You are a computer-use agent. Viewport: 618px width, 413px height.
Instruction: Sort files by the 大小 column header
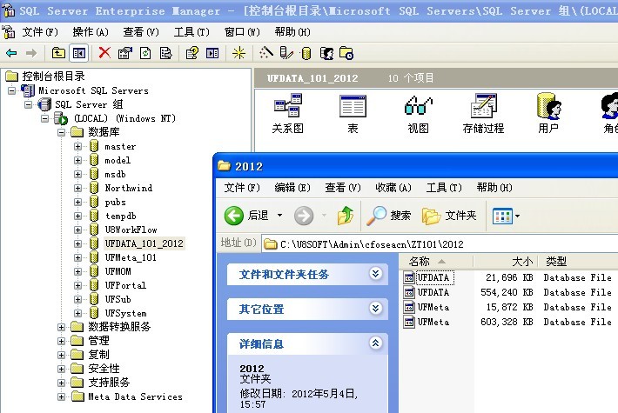click(x=506, y=262)
